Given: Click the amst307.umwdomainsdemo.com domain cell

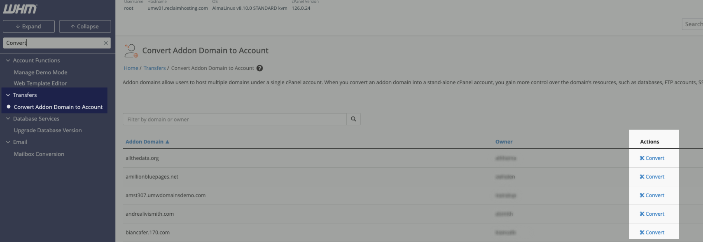Looking at the screenshot, I should click(x=166, y=195).
